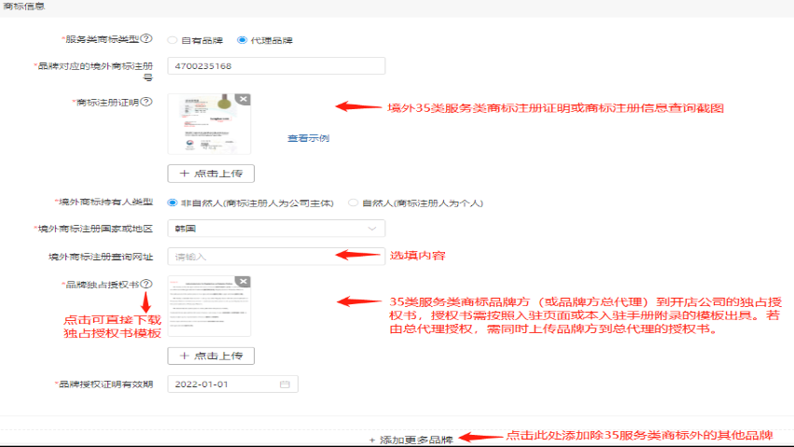Click 点击上传 button under 品牌独占授权书
794x447 pixels.
211,356
